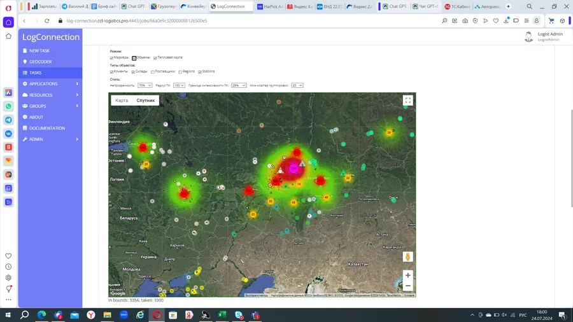The height and width of the screenshot is (322, 573).
Task: Open the ABOUT sidebar item
Action: pyautogui.click(x=36, y=117)
